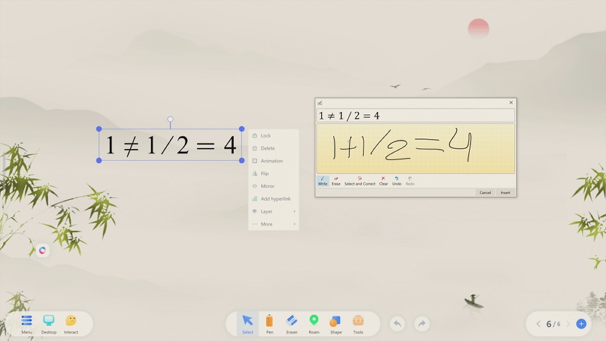Click the selected equation 1 ≠ 1/2 = 4
This screenshot has width=606, height=341.
[170, 145]
